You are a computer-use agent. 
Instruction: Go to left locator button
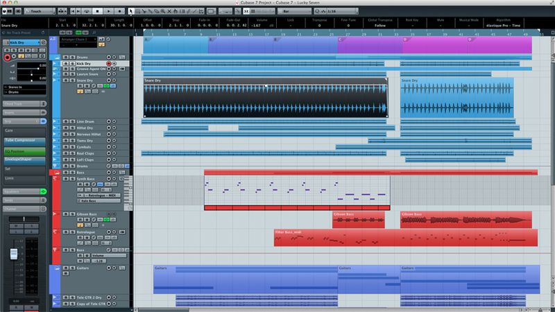click(73, 11)
